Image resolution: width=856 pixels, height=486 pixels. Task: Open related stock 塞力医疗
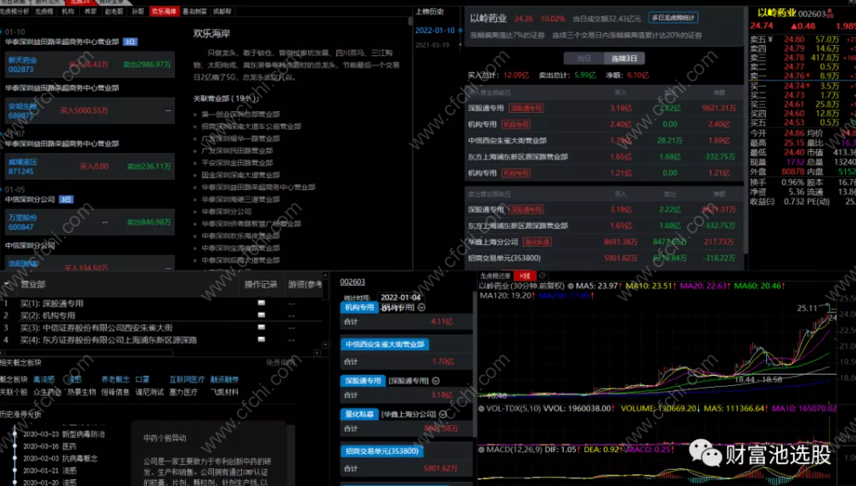coord(183,392)
